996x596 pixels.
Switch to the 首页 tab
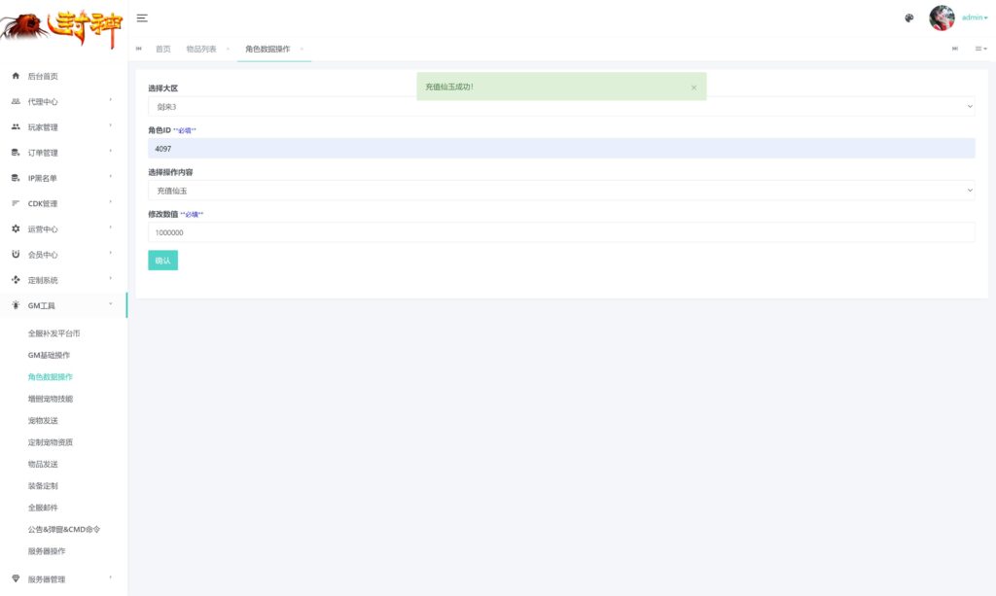tap(162, 49)
